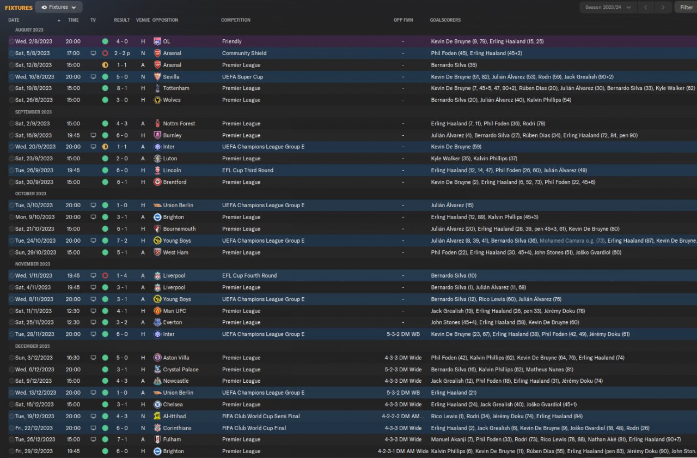Screen dimensions: 697x458
Task: Open the Season 2023/24 dropdown
Action: 608,7
